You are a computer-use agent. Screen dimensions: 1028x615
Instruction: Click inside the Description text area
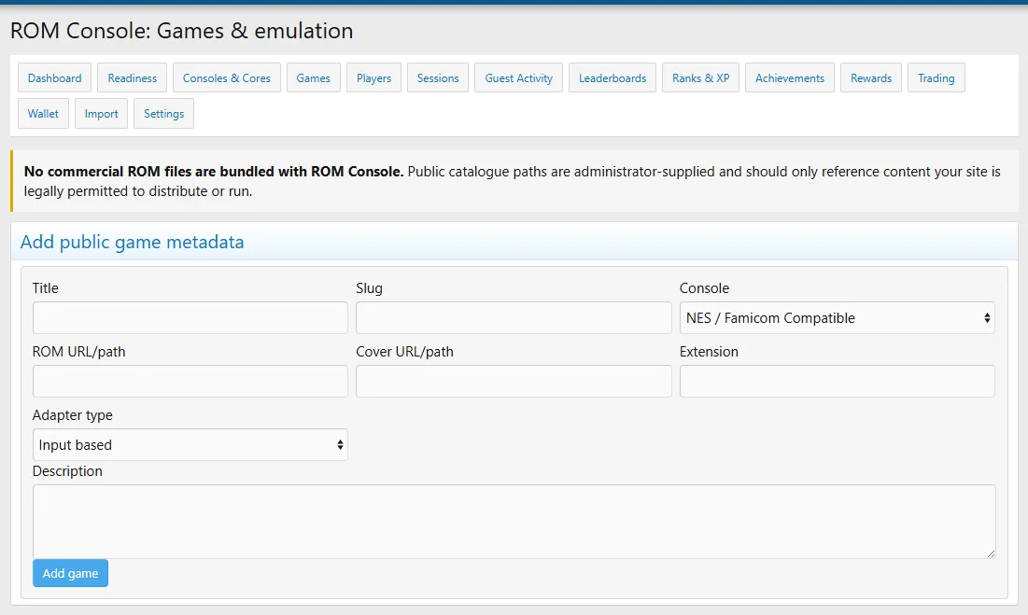tap(514, 522)
